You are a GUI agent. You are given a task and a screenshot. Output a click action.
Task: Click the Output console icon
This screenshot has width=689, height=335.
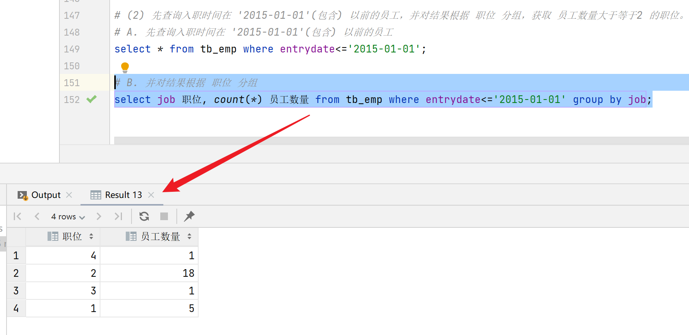click(x=23, y=195)
